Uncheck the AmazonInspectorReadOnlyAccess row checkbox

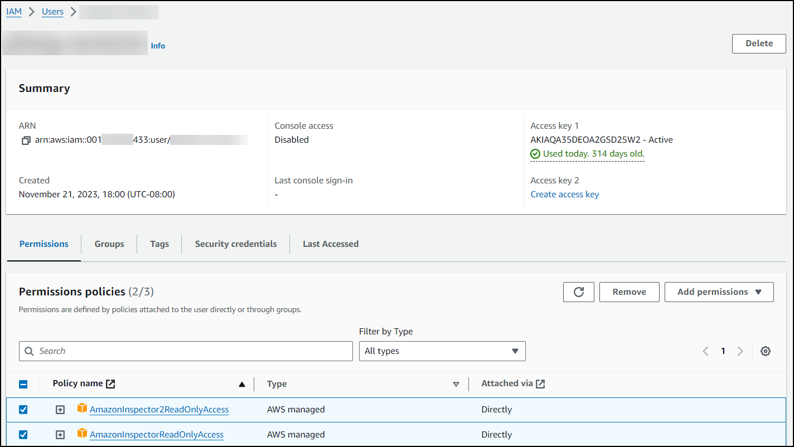tap(23, 435)
